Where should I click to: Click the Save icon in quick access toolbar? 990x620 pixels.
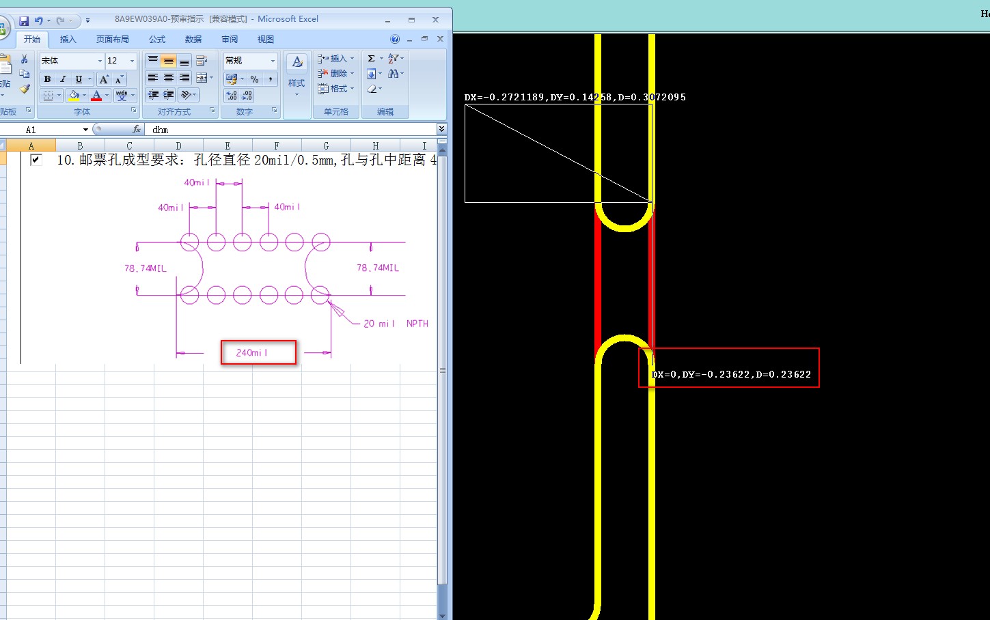24,21
